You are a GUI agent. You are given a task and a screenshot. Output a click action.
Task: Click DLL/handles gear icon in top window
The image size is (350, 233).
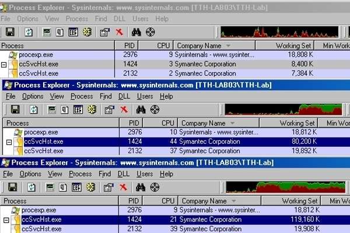[87, 32]
